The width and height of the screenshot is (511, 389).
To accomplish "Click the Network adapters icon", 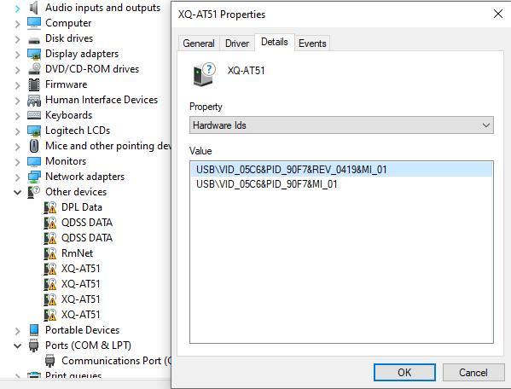I will pos(34,177).
